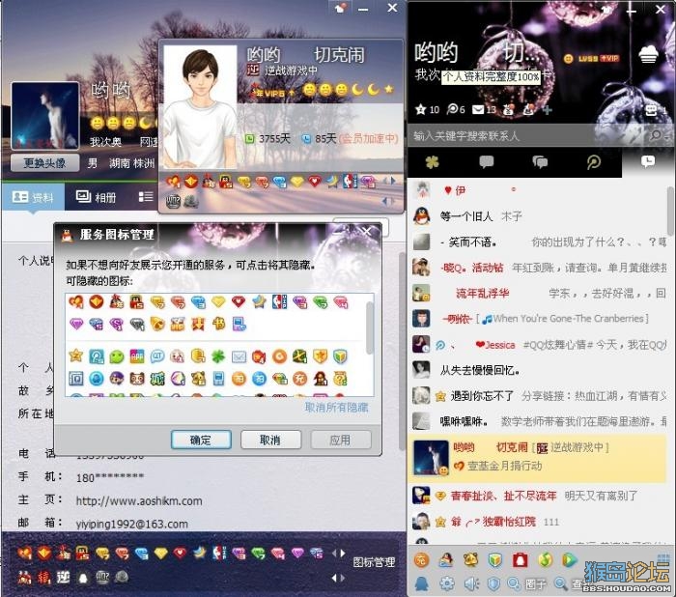This screenshot has width=676, height=597.
Task: Launch the green play video icon
Action: tap(570, 560)
